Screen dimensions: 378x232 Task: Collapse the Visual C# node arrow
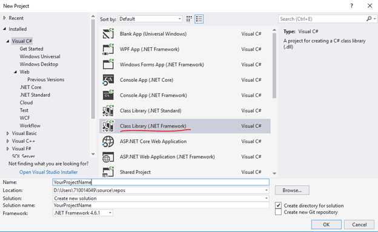pos(8,41)
